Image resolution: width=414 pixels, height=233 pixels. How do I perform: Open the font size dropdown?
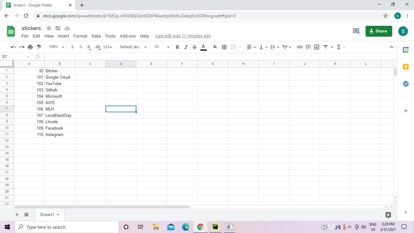click(162, 47)
